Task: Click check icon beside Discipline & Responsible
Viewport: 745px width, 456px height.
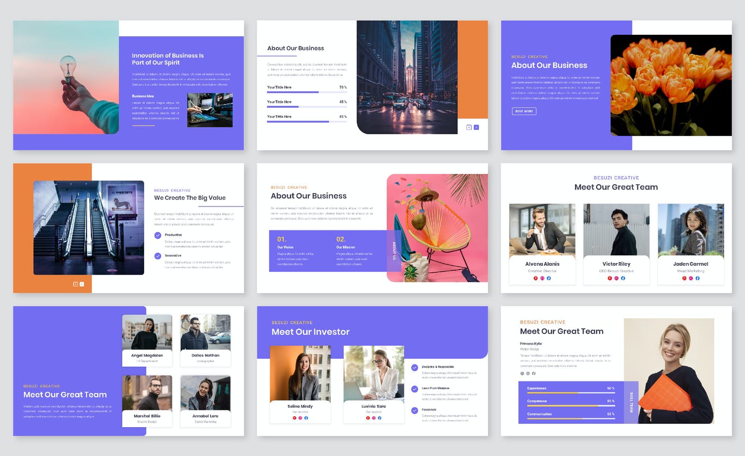Action: click(x=415, y=367)
